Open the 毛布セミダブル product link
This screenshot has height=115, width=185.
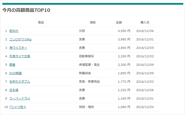click(20, 82)
